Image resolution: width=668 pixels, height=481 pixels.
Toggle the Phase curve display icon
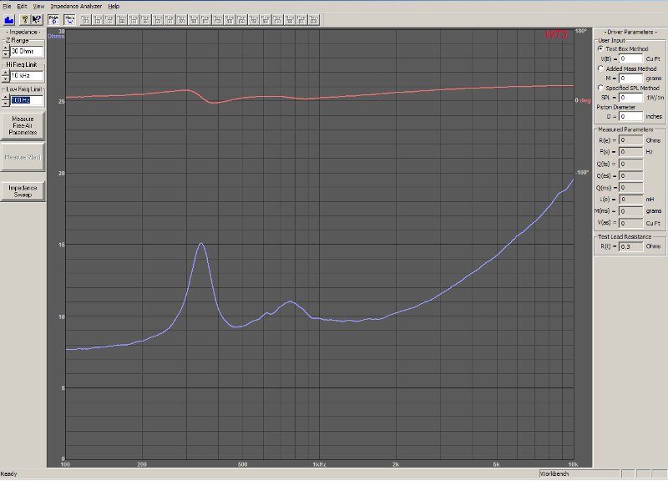pyautogui.click(x=53, y=19)
